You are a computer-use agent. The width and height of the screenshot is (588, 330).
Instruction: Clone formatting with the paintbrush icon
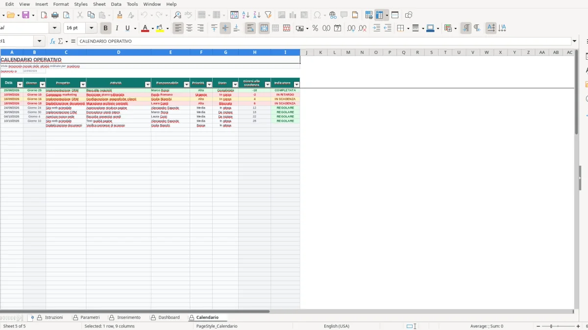120,15
